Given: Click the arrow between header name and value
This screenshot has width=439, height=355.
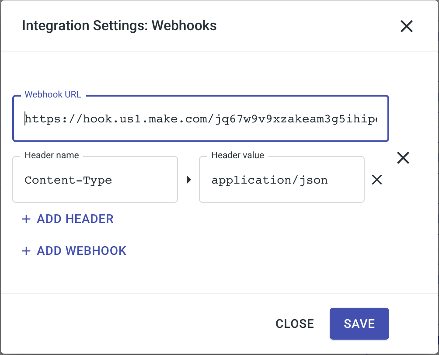Looking at the screenshot, I should [189, 180].
